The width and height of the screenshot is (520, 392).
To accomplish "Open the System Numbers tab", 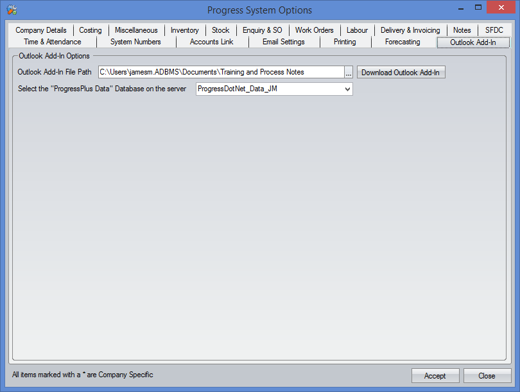I will point(135,42).
